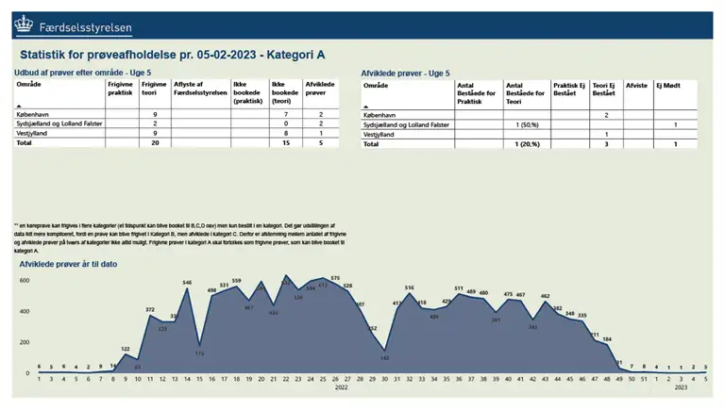The width and height of the screenshot is (725, 410).
Task: Click the 2023 year label on chart axis
Action: coord(679,385)
